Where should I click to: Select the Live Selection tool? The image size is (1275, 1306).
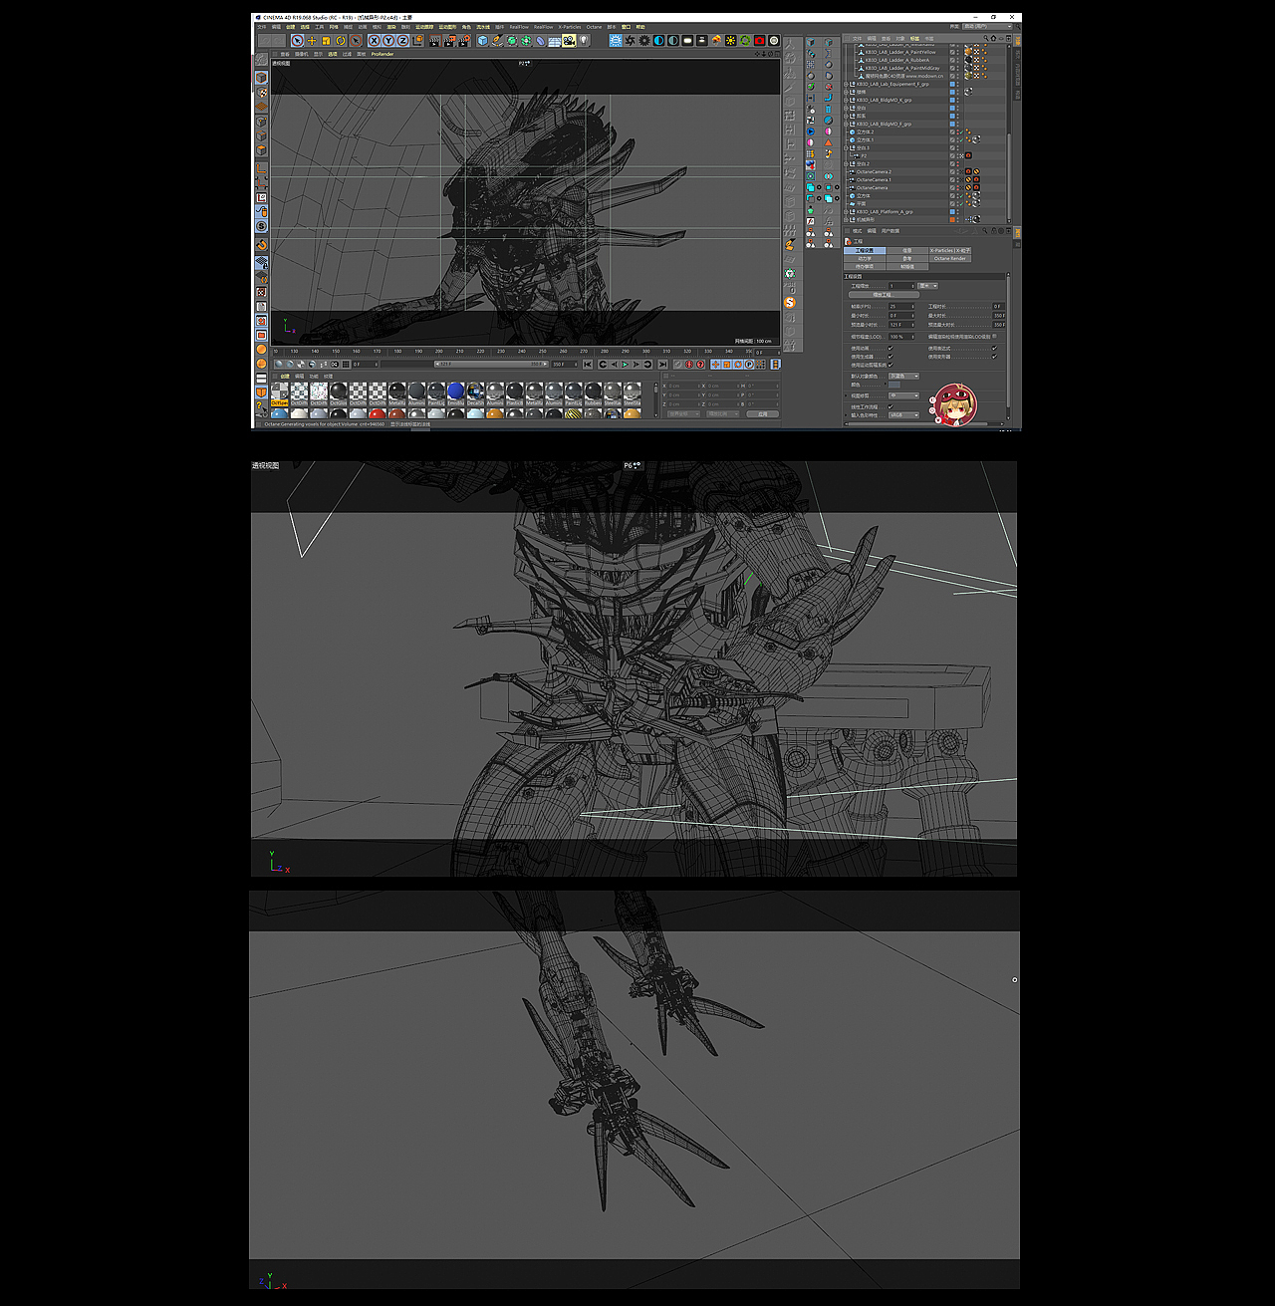click(297, 41)
